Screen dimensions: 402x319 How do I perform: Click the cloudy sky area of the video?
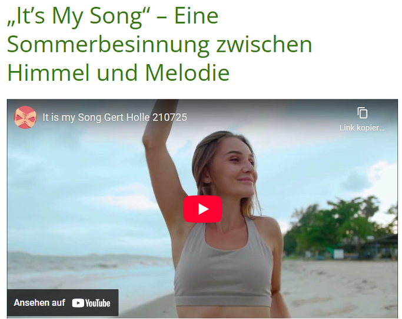77,180
